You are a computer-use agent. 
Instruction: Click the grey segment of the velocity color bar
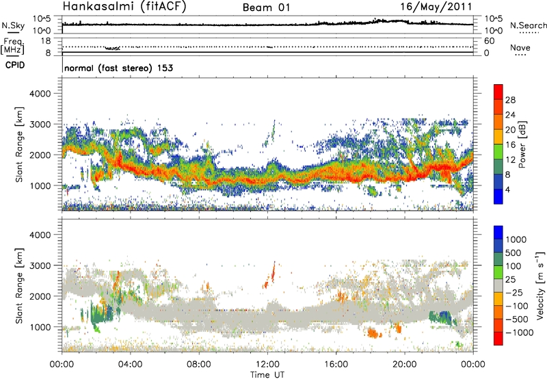click(498, 285)
